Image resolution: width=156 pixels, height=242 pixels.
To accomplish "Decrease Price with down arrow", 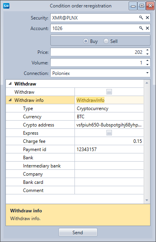I will point(147,54).
